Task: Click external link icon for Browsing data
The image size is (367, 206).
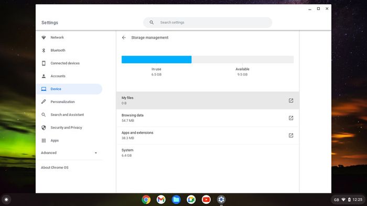Action: [x=290, y=118]
